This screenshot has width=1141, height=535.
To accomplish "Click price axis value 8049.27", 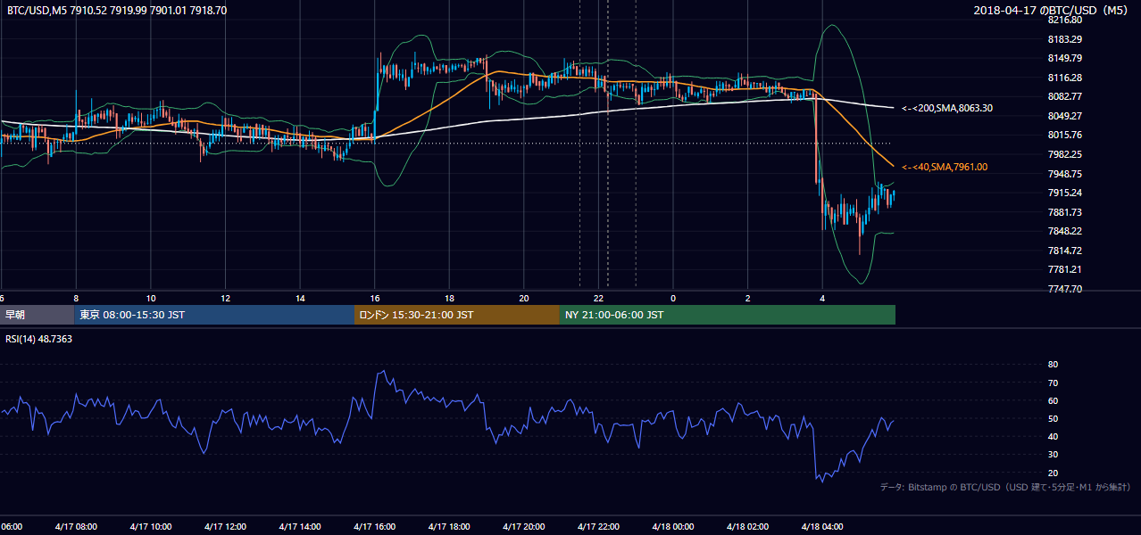I will coord(1064,116).
